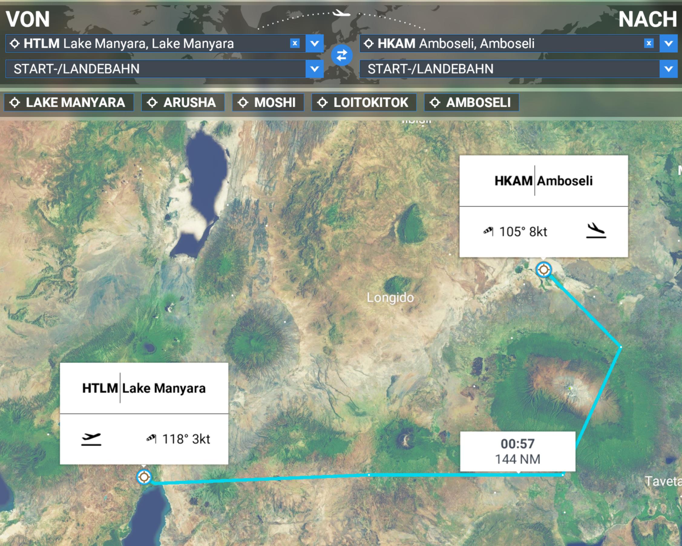The width and height of the screenshot is (682, 546).
Task: Select the ARUSHA waypoint tab
Action: tap(183, 103)
